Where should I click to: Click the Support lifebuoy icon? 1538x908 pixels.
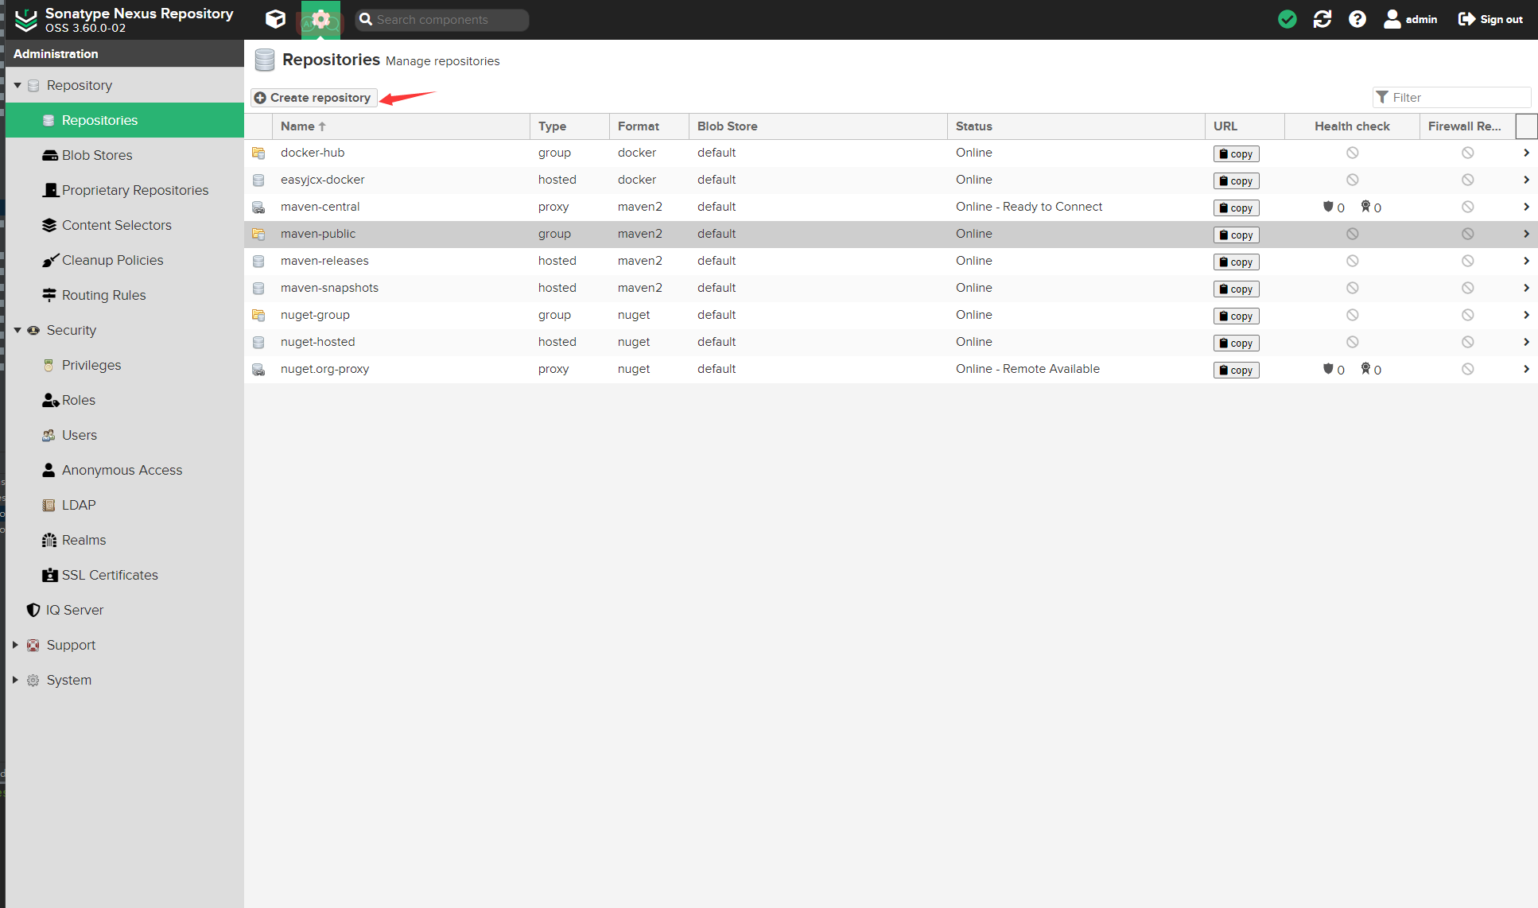coord(33,645)
